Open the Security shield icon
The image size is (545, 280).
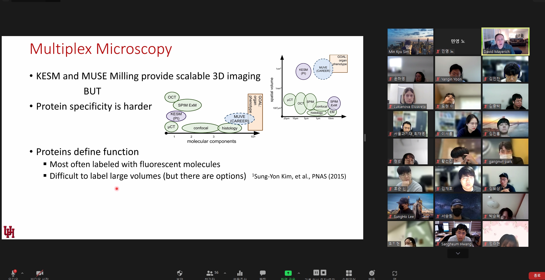coord(180,273)
